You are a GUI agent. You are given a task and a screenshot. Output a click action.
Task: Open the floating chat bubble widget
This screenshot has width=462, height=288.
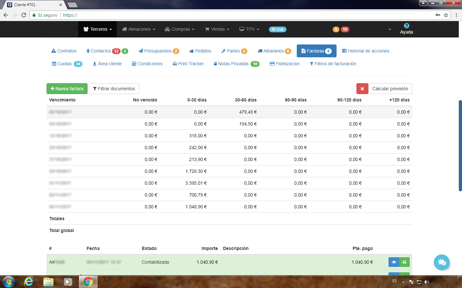click(441, 262)
